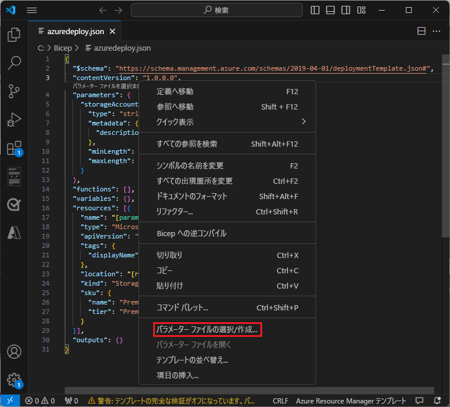
Task: Click the CRLF line ending status item
Action: [x=280, y=401]
